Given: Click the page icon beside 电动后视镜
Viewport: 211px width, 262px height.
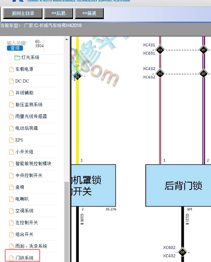Looking at the screenshot, I should click(11, 128).
